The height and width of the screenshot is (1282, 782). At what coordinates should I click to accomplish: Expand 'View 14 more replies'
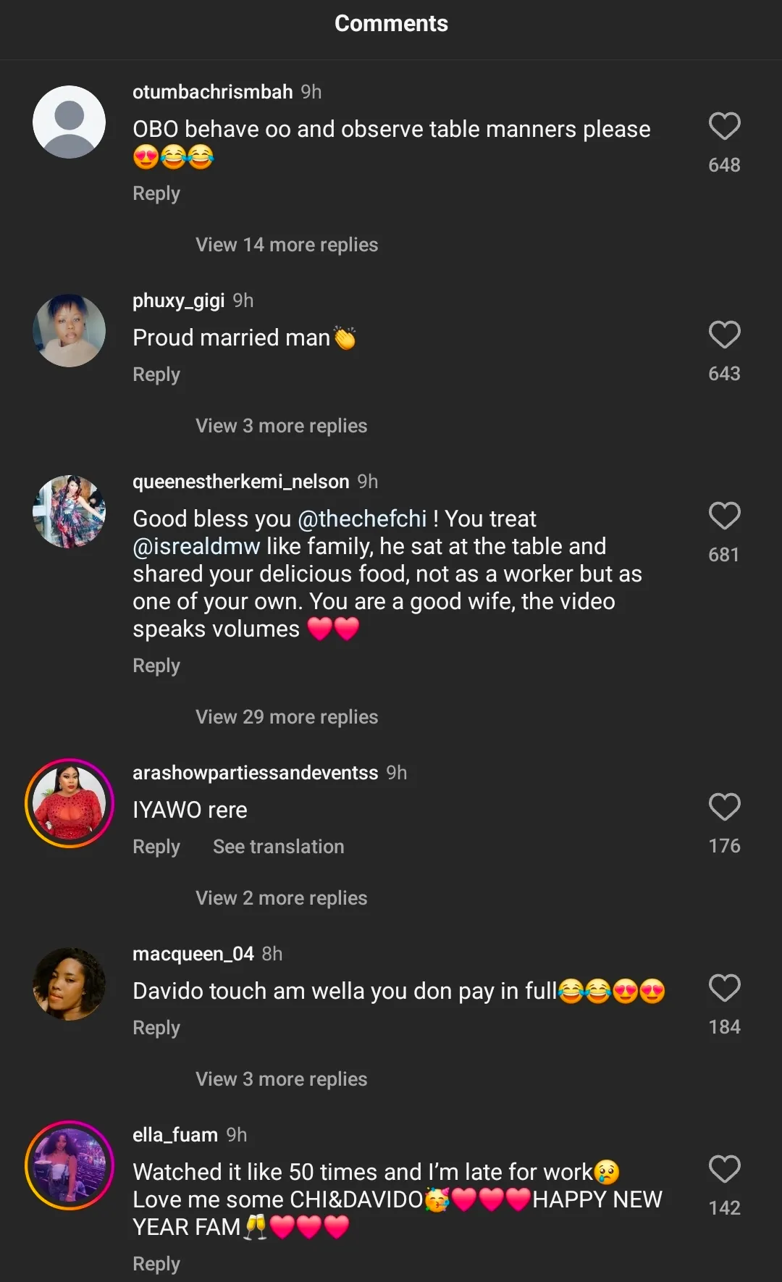tap(287, 245)
